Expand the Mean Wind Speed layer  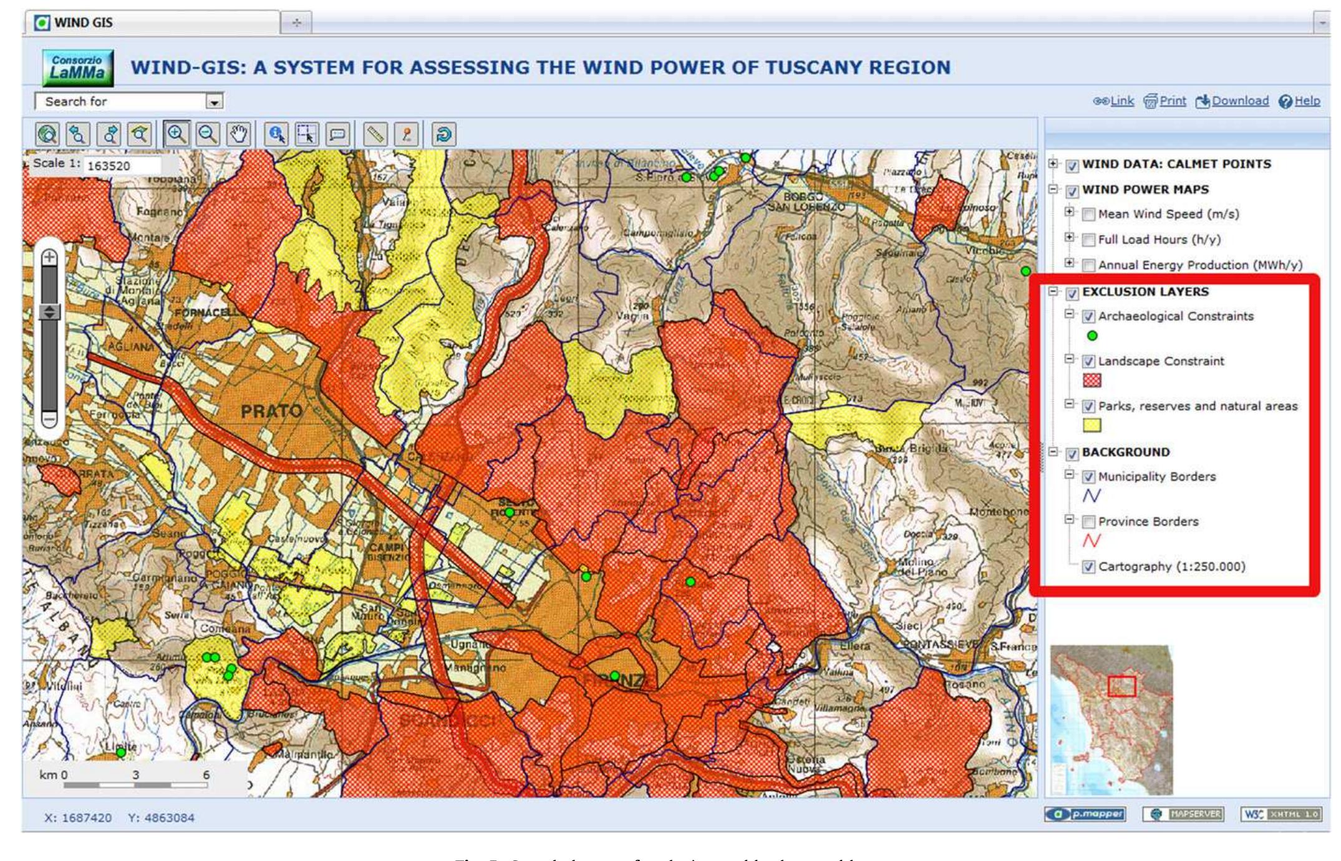[x=1070, y=212]
